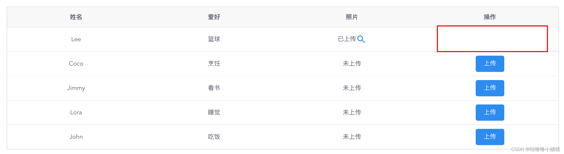Click the hobby 吃饭 in John's row
564x154 pixels.
pos(214,137)
